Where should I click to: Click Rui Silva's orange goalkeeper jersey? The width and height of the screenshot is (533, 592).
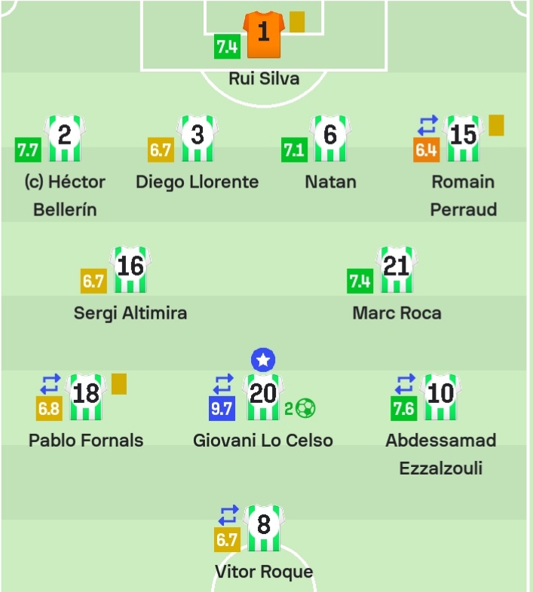click(x=263, y=35)
